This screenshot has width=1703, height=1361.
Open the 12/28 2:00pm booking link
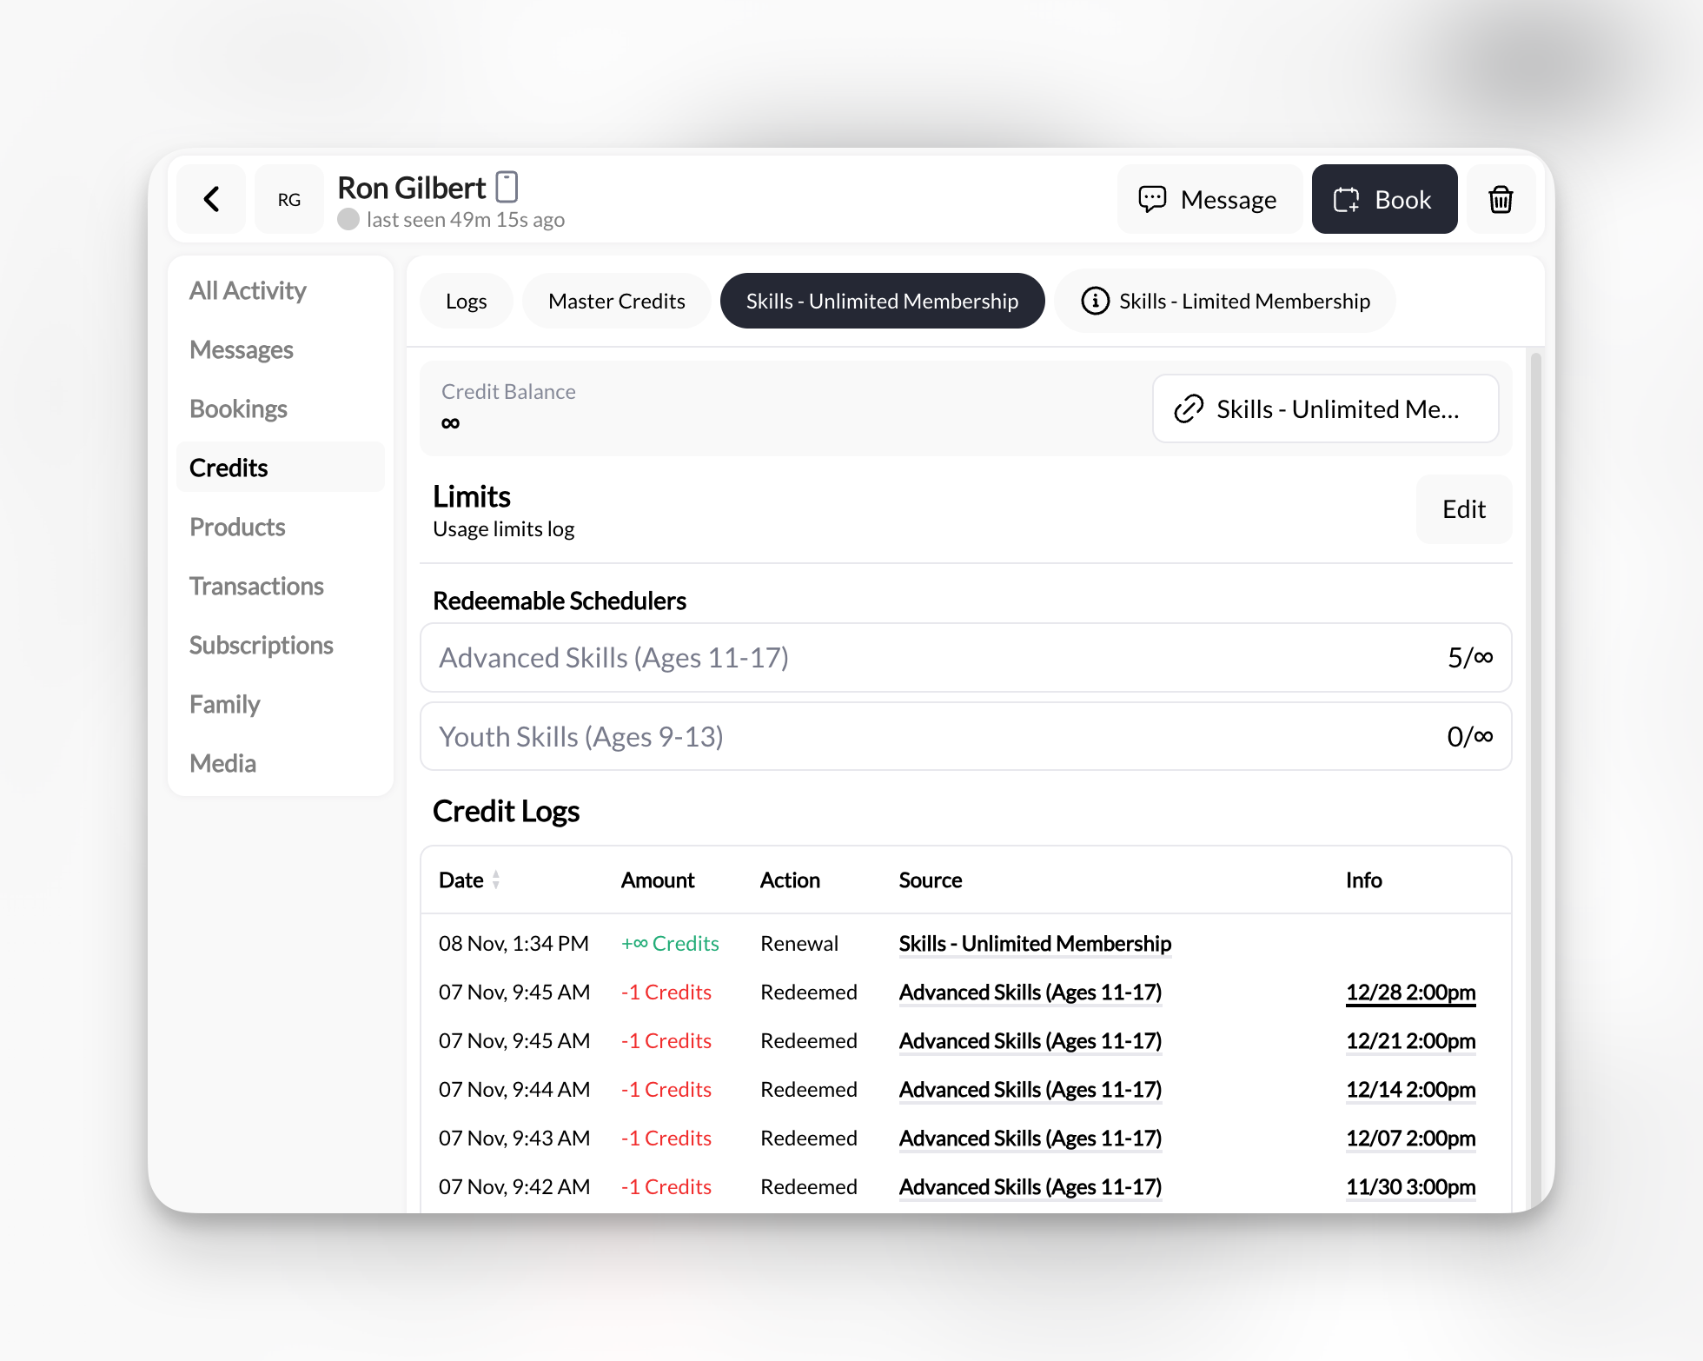1410,993
